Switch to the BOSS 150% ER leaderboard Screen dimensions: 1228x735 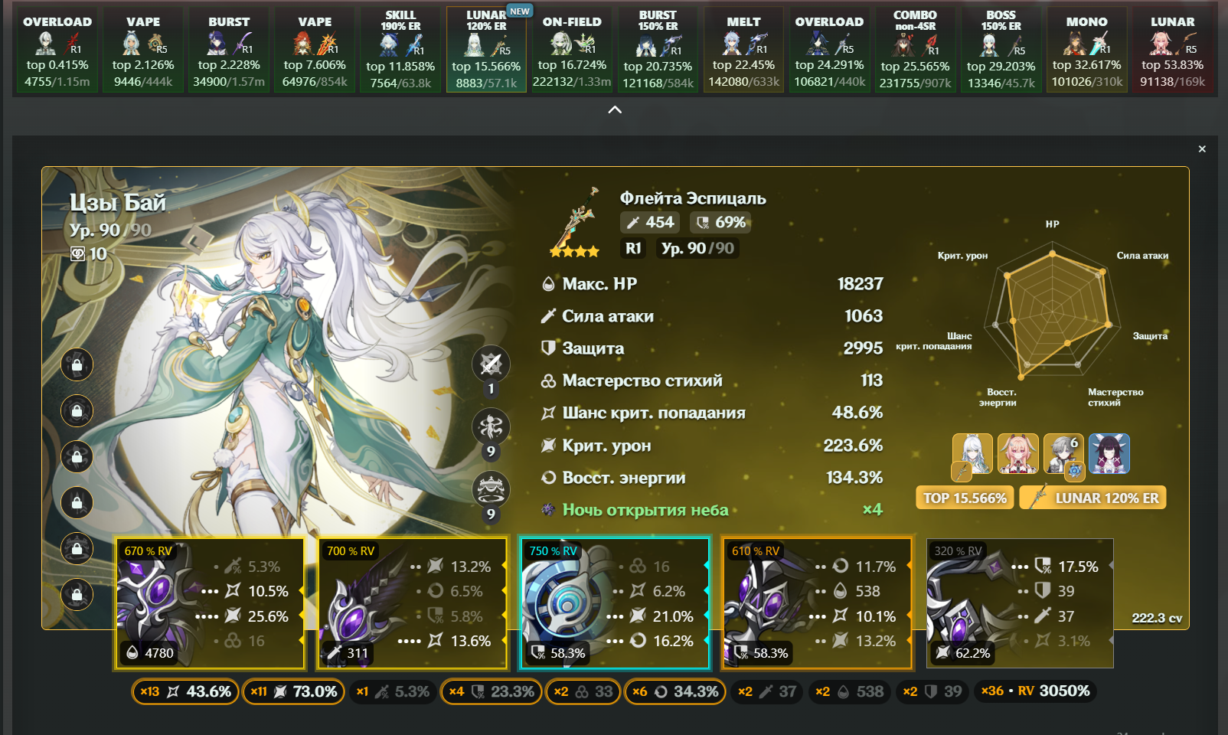(x=1001, y=50)
